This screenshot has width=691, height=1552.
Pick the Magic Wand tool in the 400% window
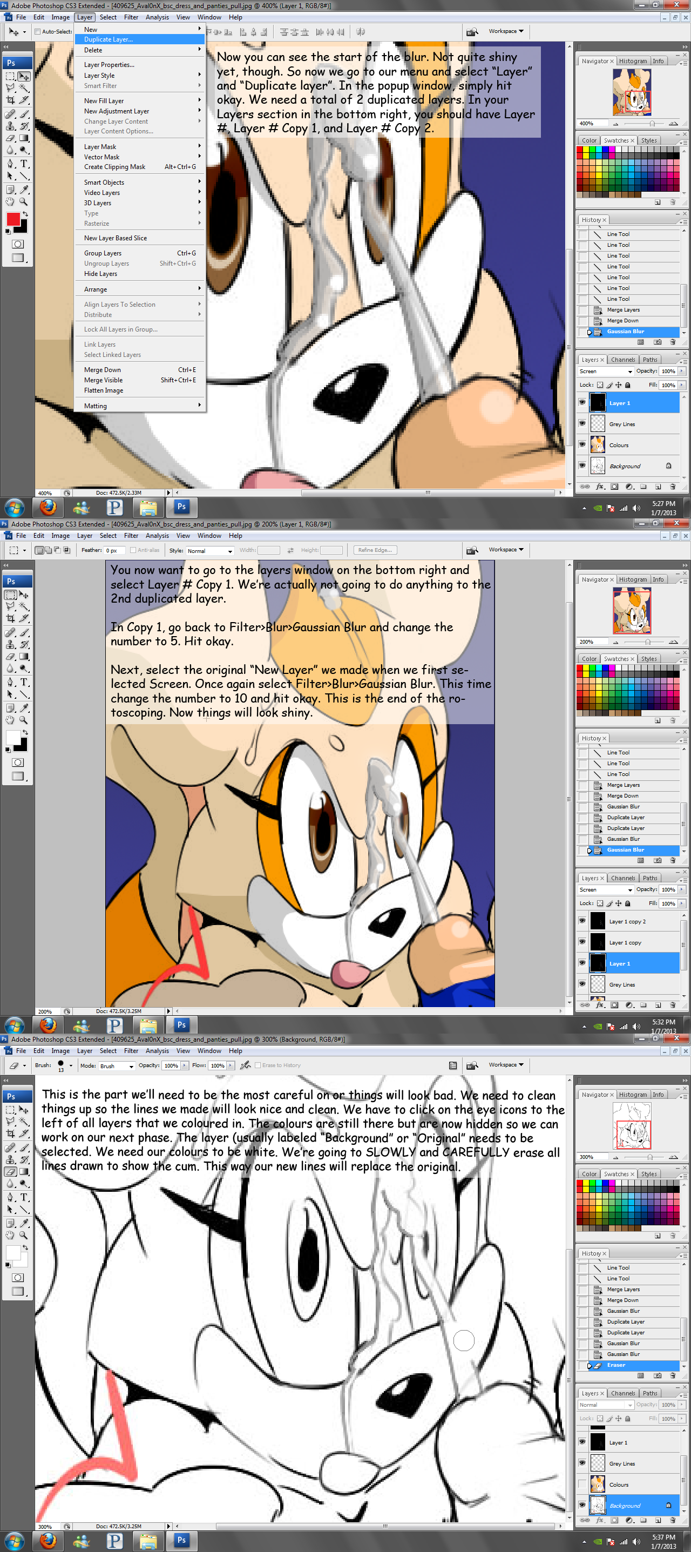[x=24, y=87]
